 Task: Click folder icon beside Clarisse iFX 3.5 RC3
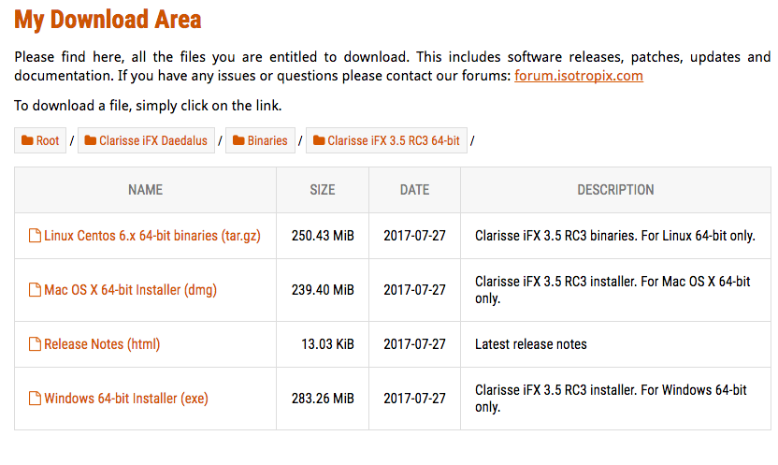319,140
